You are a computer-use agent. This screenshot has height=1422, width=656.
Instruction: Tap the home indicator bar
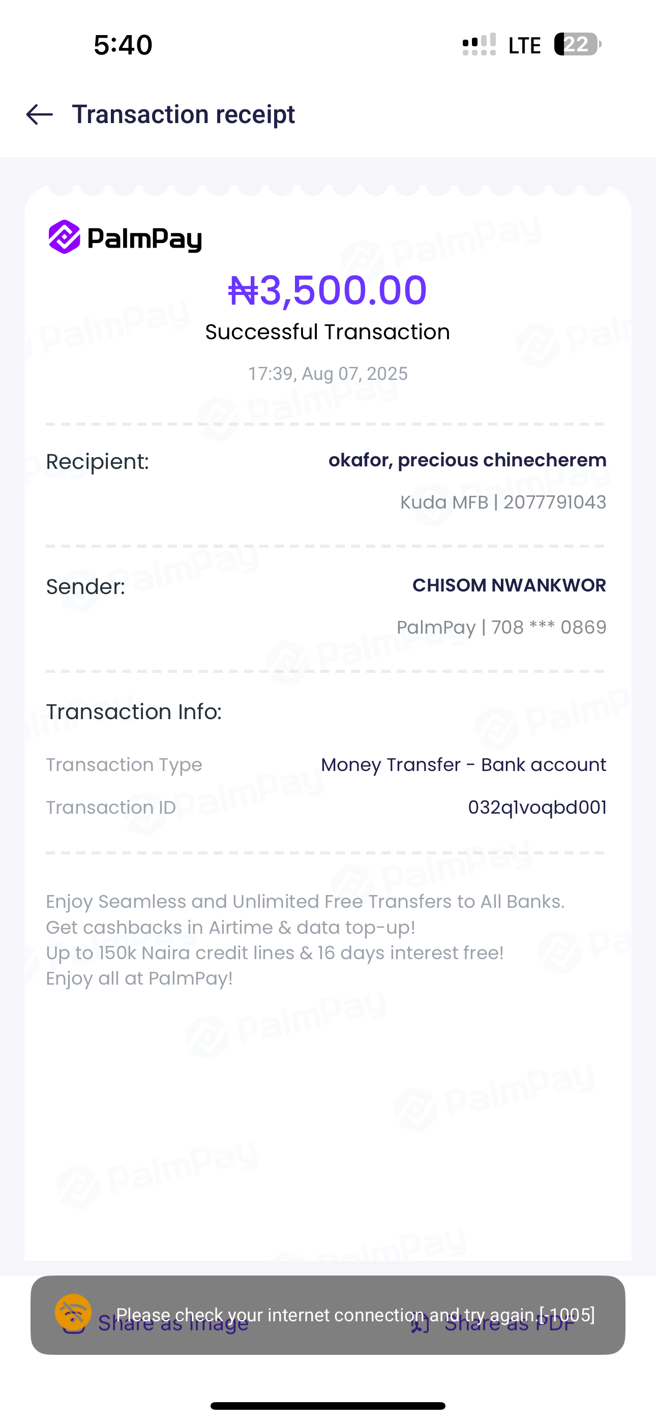click(327, 1406)
